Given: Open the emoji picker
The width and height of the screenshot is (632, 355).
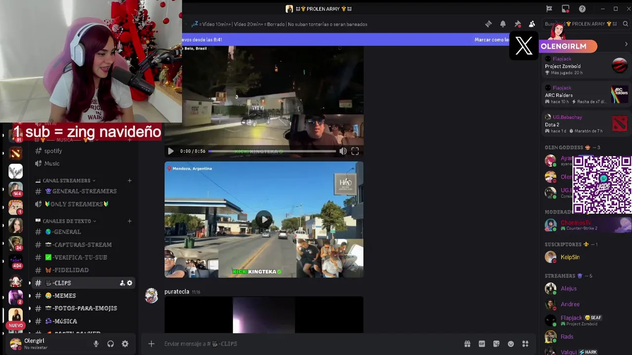Looking at the screenshot, I should pyautogui.click(x=511, y=344).
